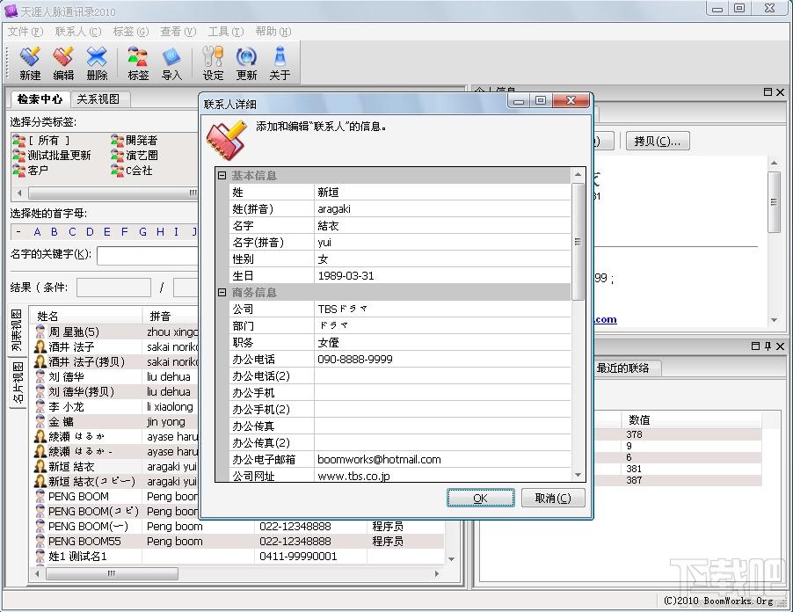Filter by surname letter H

pyautogui.click(x=160, y=231)
